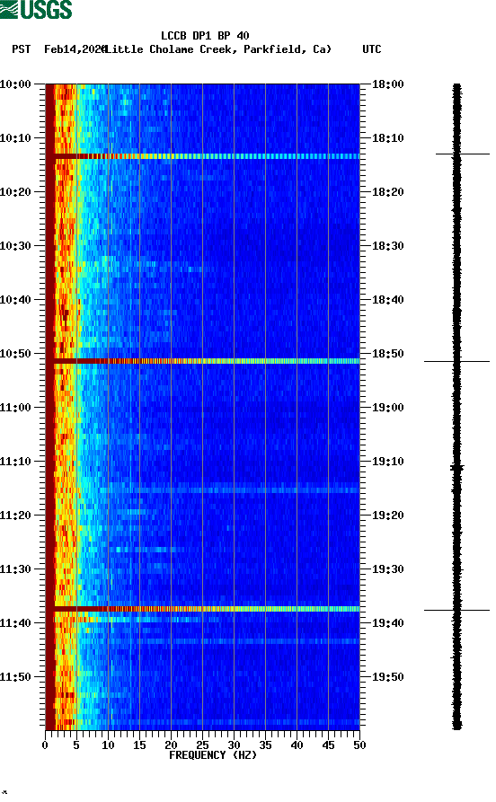496x802 pixels.
Task: Click the 45 Hz frequency tick label
Action: (x=328, y=745)
